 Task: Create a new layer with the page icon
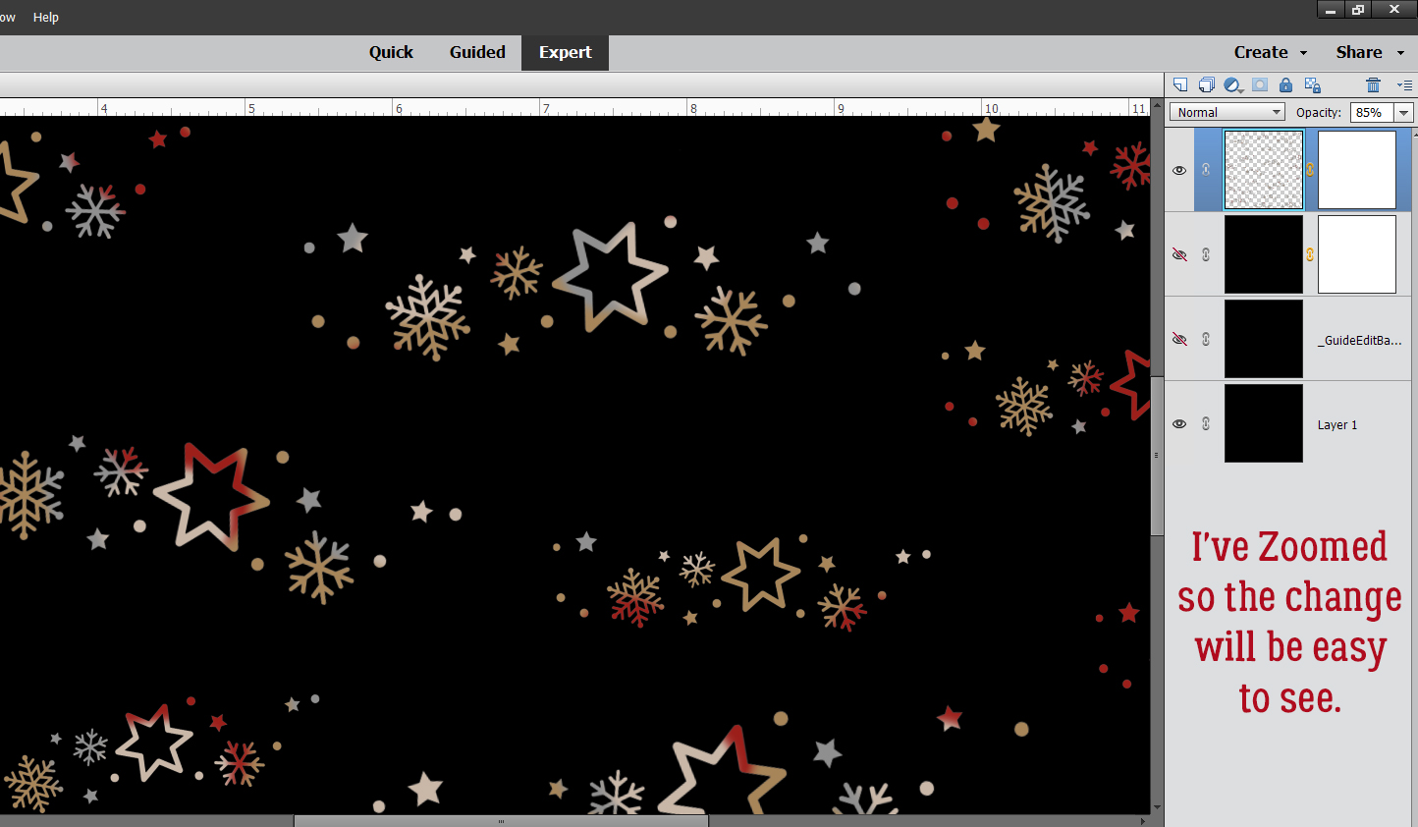pyautogui.click(x=1180, y=85)
